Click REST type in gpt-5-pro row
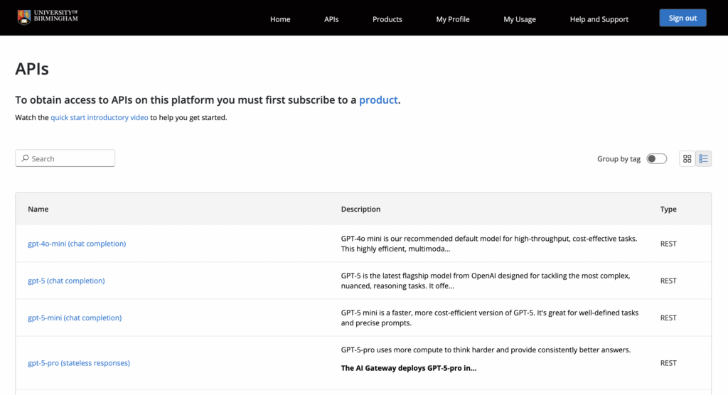 pos(668,363)
